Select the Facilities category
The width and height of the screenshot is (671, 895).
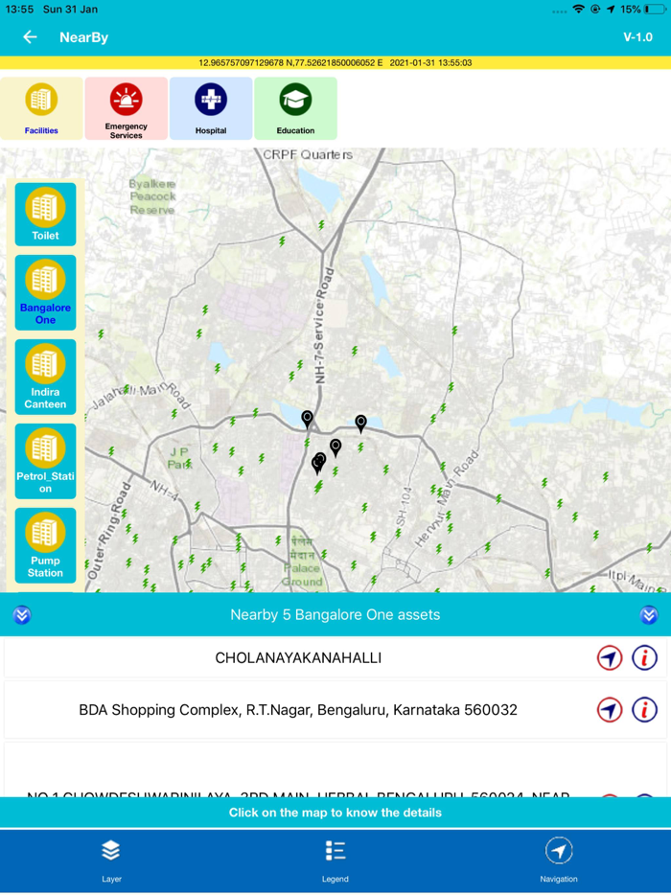tap(41, 108)
